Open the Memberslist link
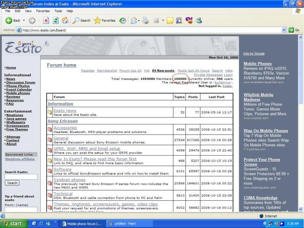 coord(107,71)
